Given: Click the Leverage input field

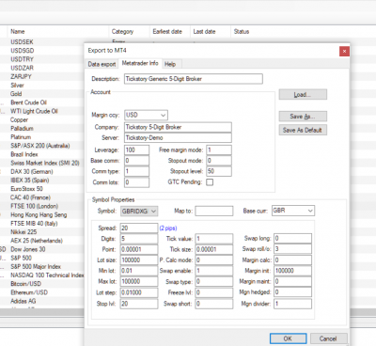Looking at the screenshot, I should [x=136, y=149].
